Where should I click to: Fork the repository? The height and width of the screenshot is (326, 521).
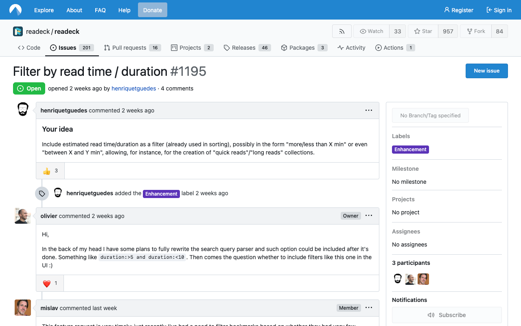476,31
